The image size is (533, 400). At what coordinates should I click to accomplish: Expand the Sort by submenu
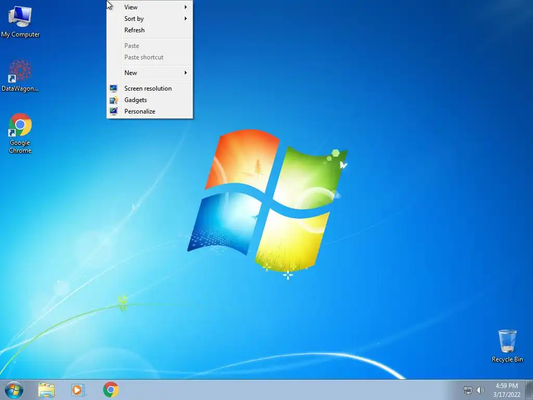[150, 19]
